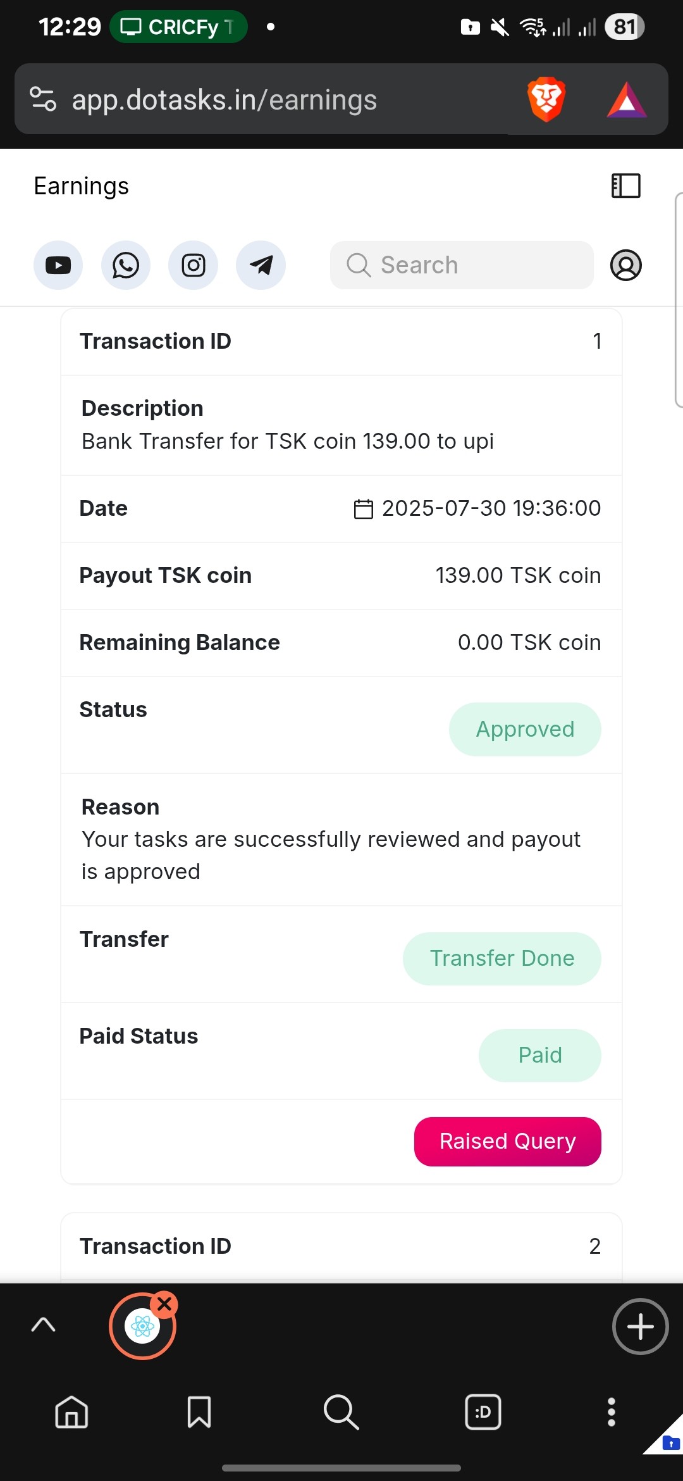This screenshot has height=1481, width=683.
Task: Click the Transfer Done status badge
Action: coord(501,958)
